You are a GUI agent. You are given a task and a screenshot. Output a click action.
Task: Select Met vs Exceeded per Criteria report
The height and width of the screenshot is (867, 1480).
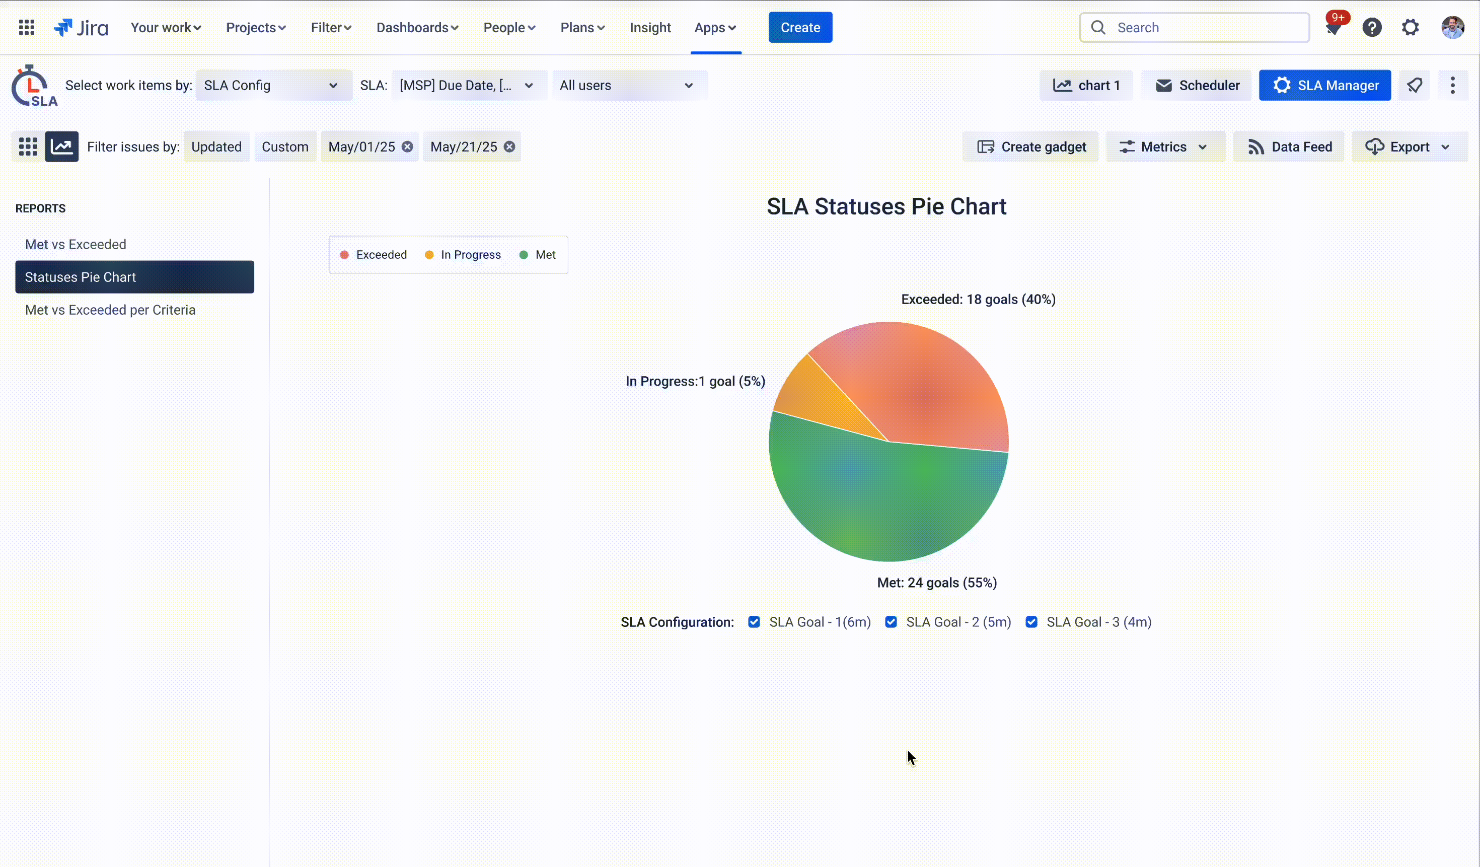click(134, 310)
